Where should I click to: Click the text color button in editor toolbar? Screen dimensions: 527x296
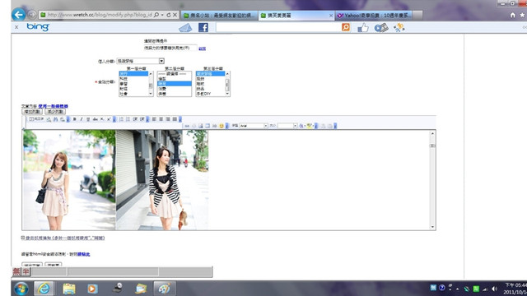[301, 126]
